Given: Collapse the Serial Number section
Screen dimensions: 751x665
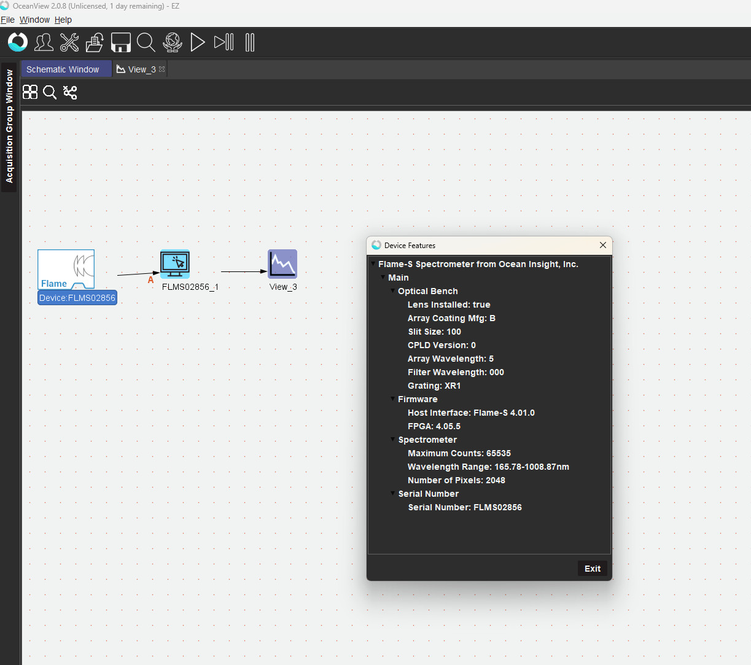Looking at the screenshot, I should click(392, 493).
